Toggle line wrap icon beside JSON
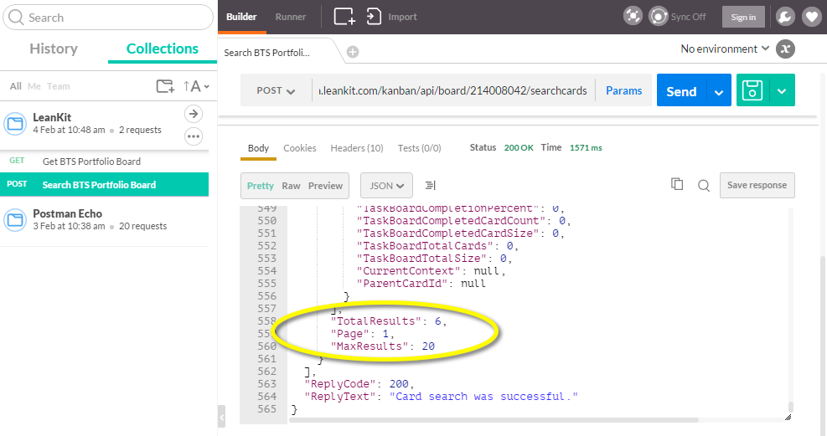 coord(431,185)
